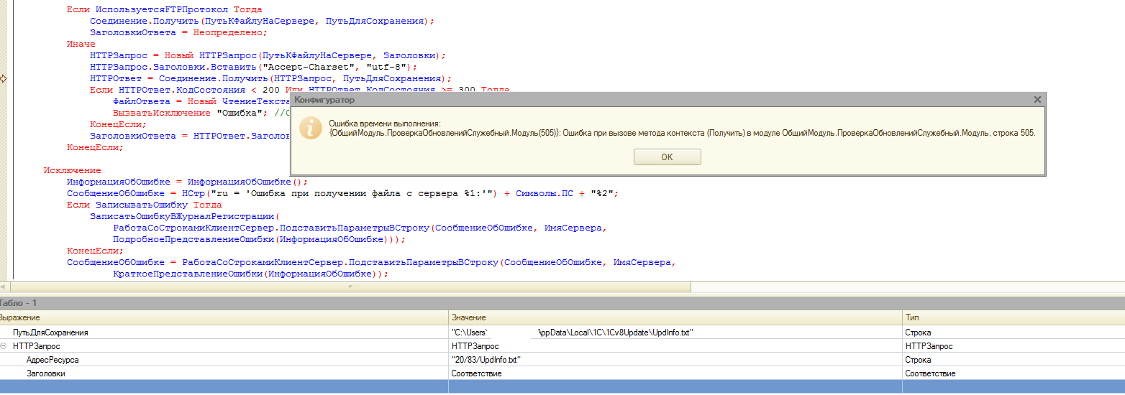Click line 'HTTPОтвет = Соединение.Получить'
The height and width of the screenshot is (395, 1125).
pyautogui.click(x=270, y=78)
